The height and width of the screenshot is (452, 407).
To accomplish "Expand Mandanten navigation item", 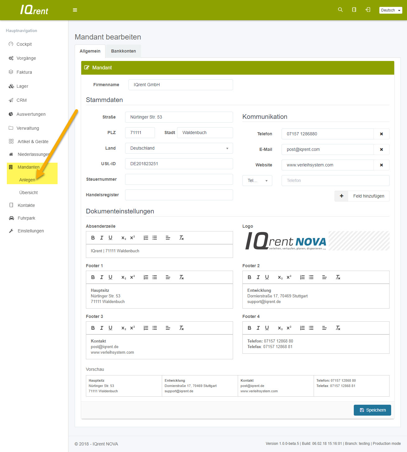I will (x=28, y=167).
